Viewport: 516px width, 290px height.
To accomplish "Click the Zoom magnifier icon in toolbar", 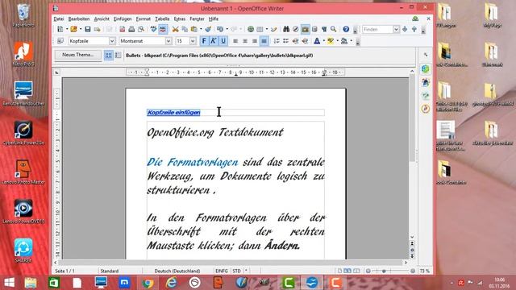I will [333, 30].
